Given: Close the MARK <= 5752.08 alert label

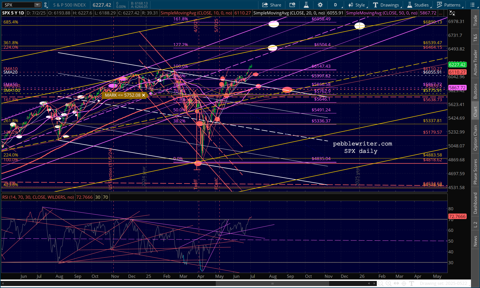Looking at the screenshot, I should coord(143,95).
